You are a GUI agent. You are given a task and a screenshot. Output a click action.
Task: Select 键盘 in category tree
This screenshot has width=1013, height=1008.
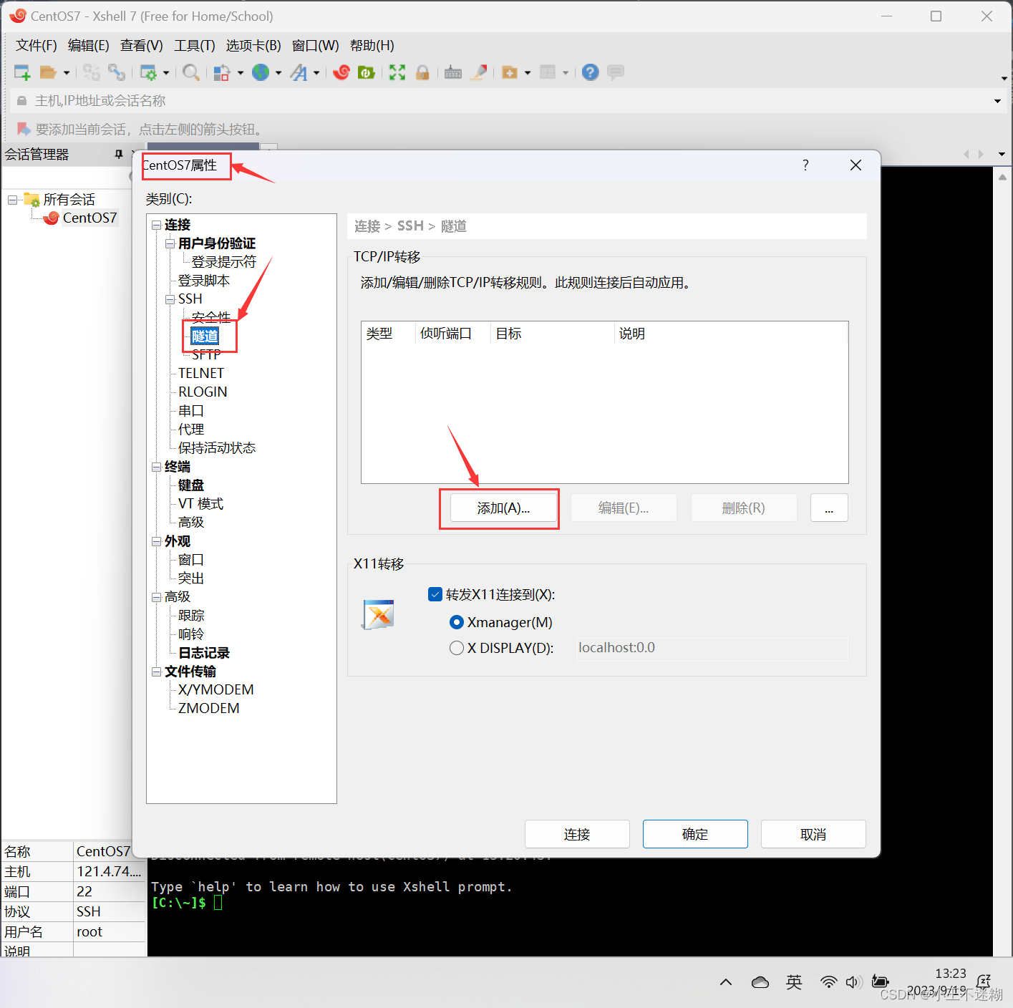(x=191, y=485)
